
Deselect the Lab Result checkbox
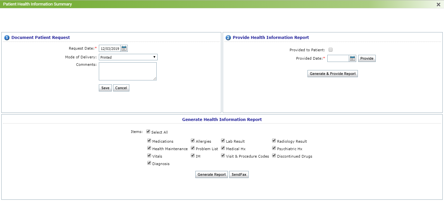[x=223, y=141]
